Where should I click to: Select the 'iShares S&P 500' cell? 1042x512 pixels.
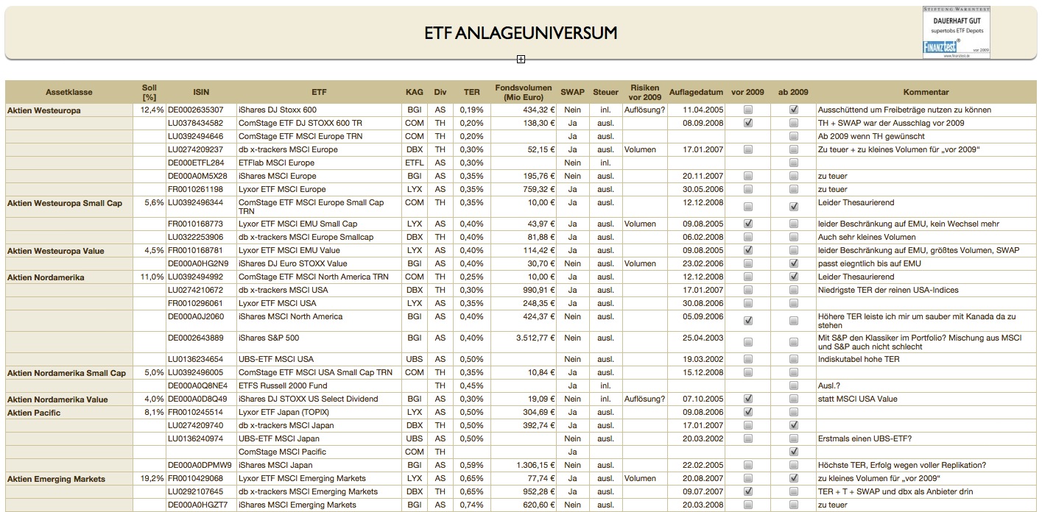(x=318, y=342)
